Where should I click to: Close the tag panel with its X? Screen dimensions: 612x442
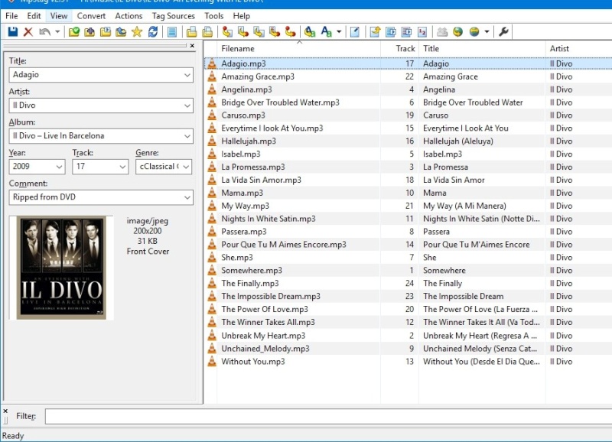pyautogui.click(x=192, y=46)
